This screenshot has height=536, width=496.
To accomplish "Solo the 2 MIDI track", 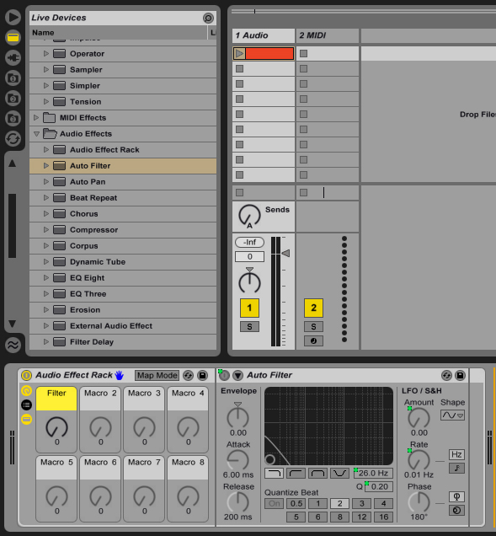I will click(x=313, y=326).
